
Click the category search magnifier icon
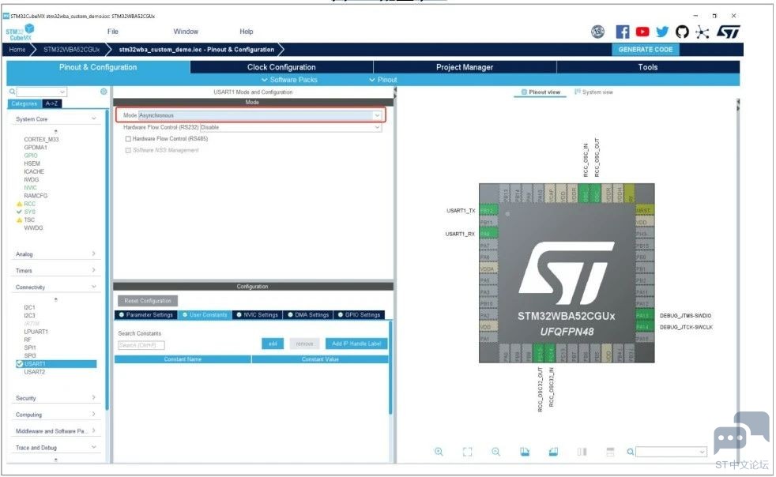(x=13, y=92)
